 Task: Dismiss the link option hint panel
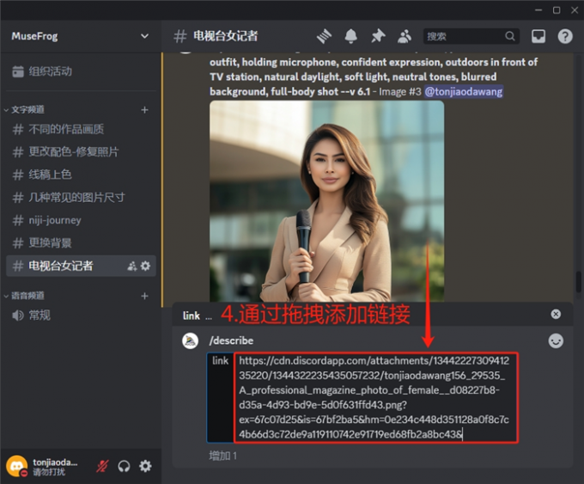(556, 314)
